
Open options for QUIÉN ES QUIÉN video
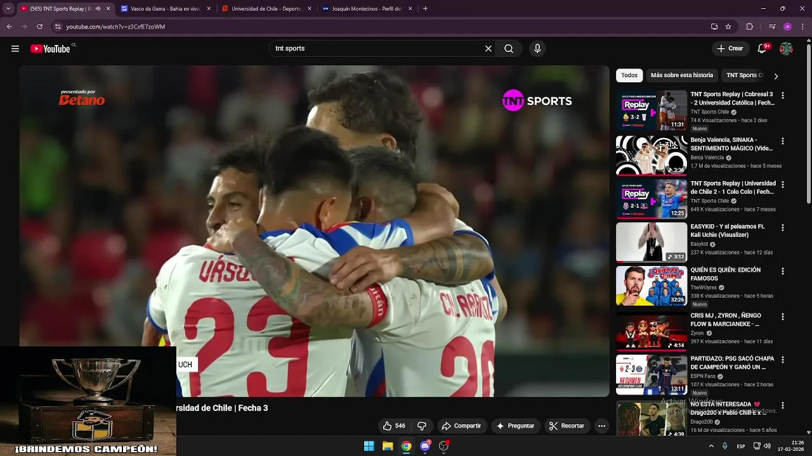(782, 271)
